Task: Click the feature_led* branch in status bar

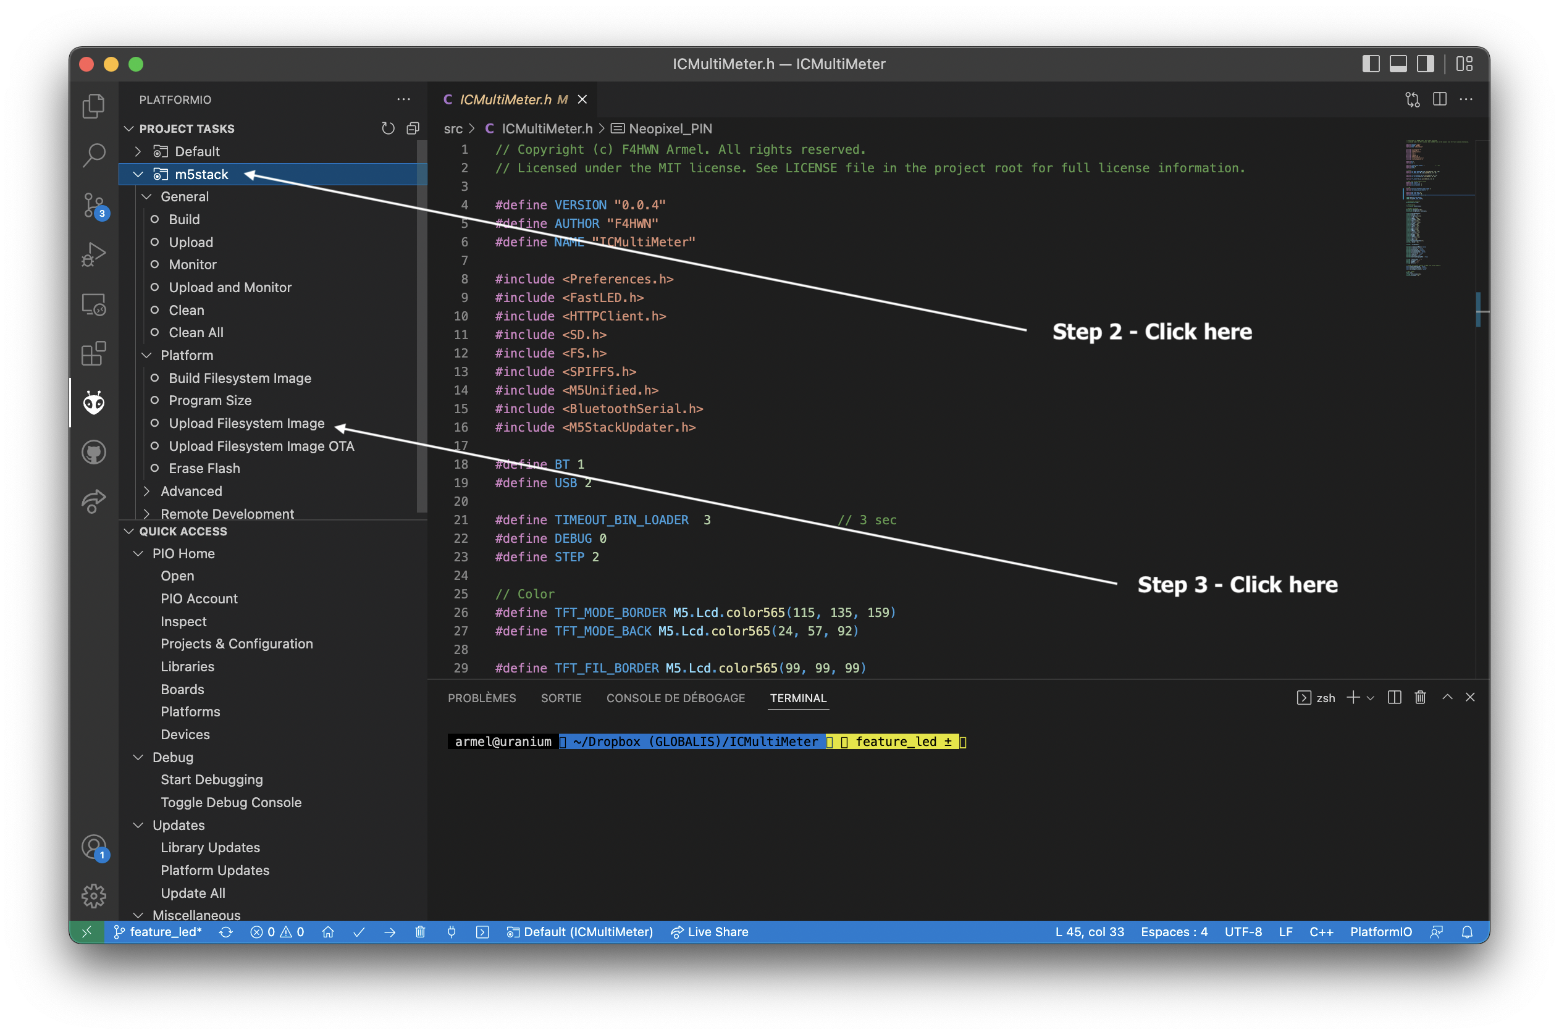Action: (158, 931)
